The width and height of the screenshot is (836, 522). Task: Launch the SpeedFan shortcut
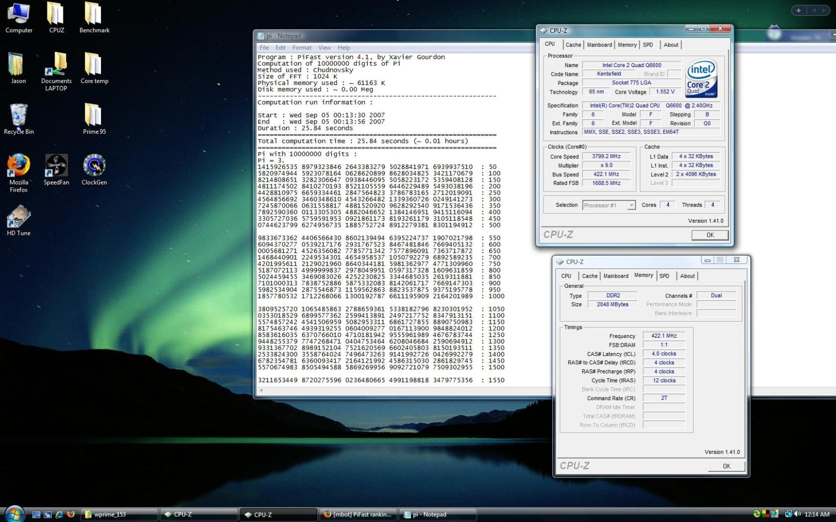tap(56, 170)
